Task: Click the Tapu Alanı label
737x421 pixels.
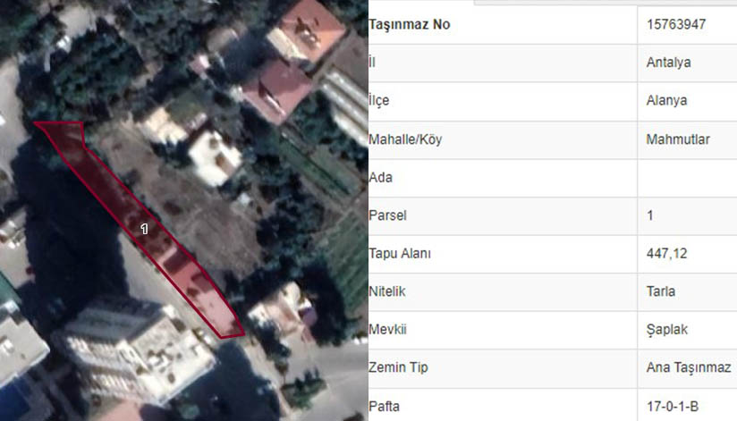Action: point(400,253)
